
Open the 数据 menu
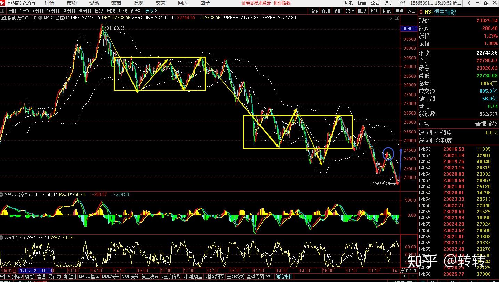coord(116,3)
